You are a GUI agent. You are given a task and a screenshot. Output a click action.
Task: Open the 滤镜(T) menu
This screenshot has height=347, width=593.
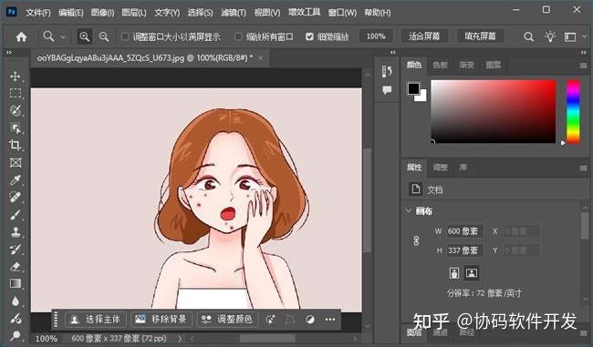(x=234, y=13)
